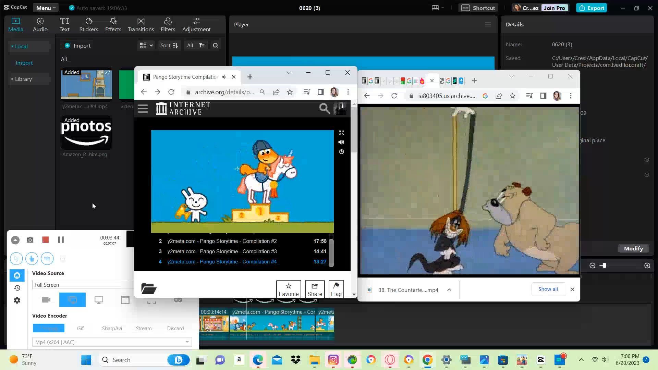The image size is (658, 370).
Task: Adjust the timeline zoom slider
Action: [x=604, y=266]
